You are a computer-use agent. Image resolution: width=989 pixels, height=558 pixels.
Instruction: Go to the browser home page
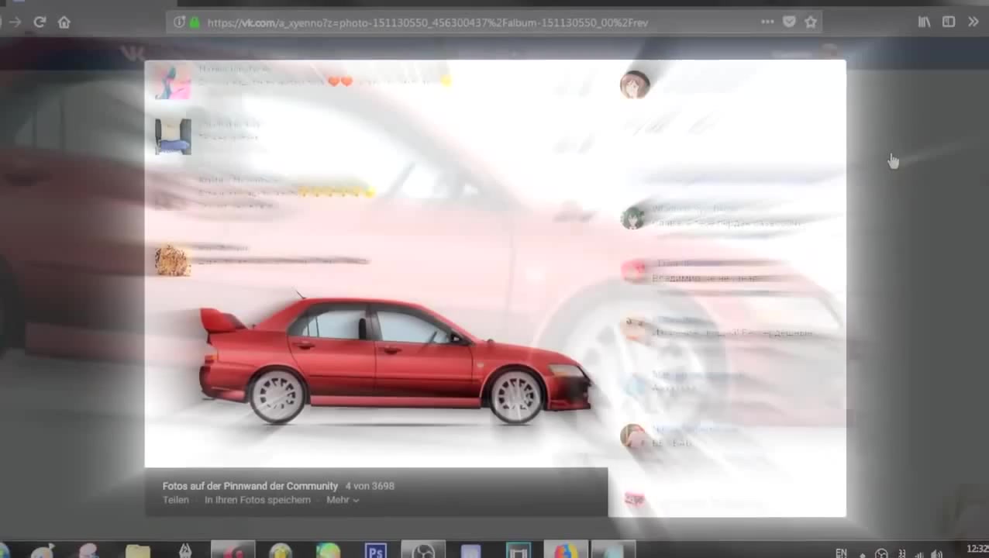[64, 22]
